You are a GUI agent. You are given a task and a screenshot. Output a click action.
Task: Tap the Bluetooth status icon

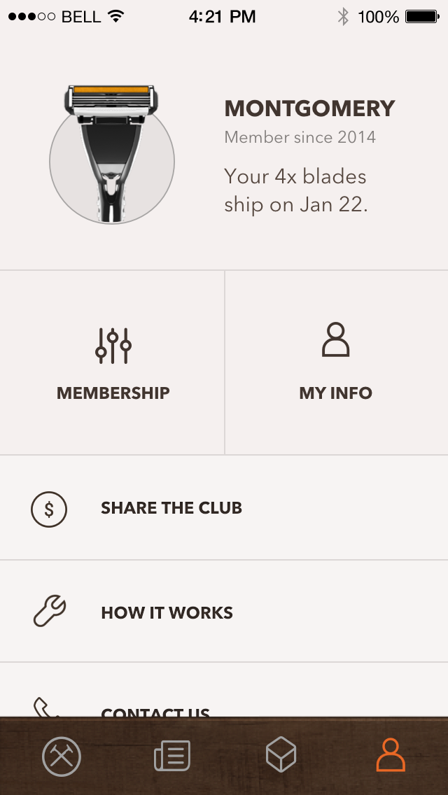click(344, 17)
